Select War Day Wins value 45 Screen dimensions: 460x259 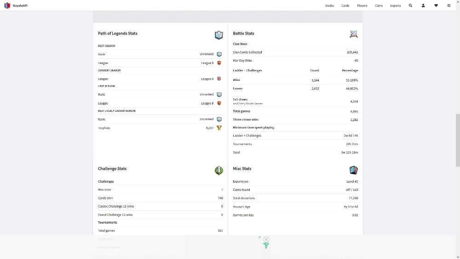click(356, 61)
